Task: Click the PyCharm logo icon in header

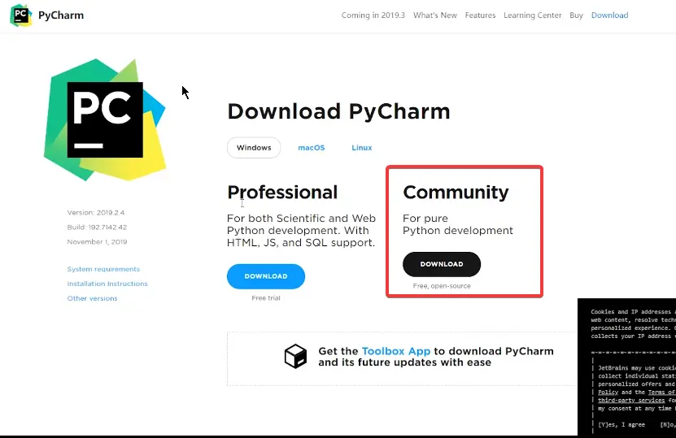Action: (20, 15)
